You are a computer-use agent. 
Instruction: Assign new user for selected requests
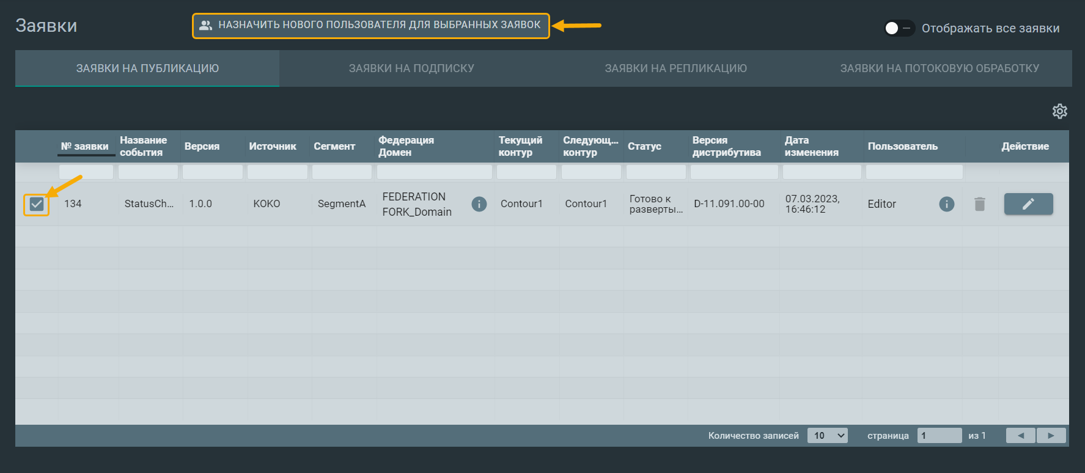point(371,26)
